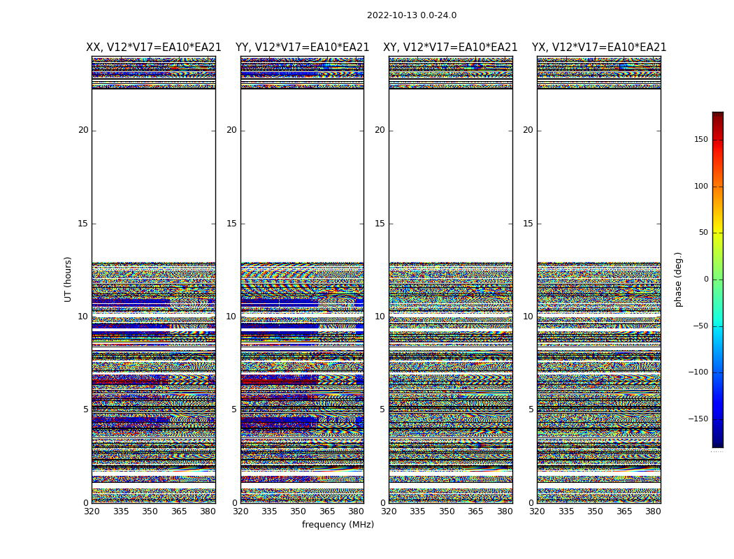Click the YX panel x-axis tick 380
This screenshot has width=734, height=559.
coord(653,511)
